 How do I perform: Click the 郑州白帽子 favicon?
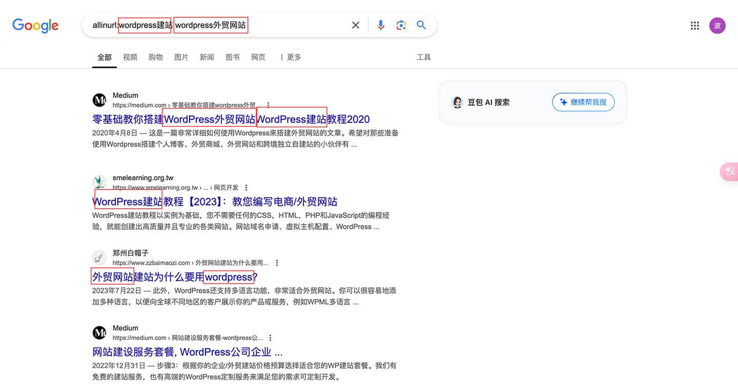tap(99, 258)
